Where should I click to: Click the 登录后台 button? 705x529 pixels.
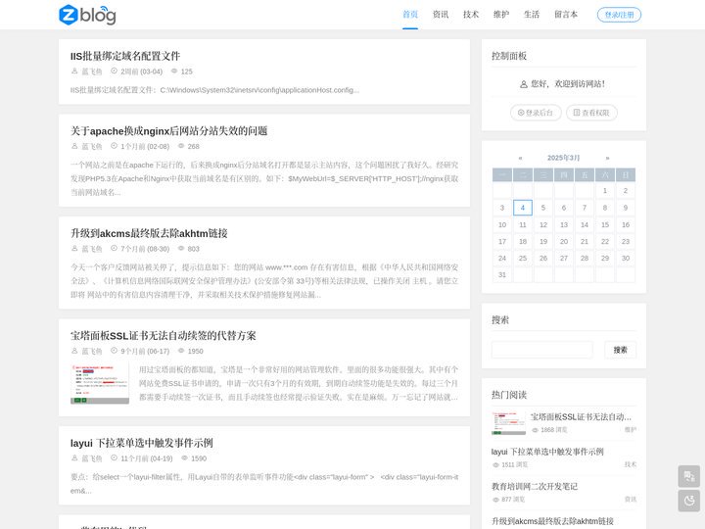(536, 113)
